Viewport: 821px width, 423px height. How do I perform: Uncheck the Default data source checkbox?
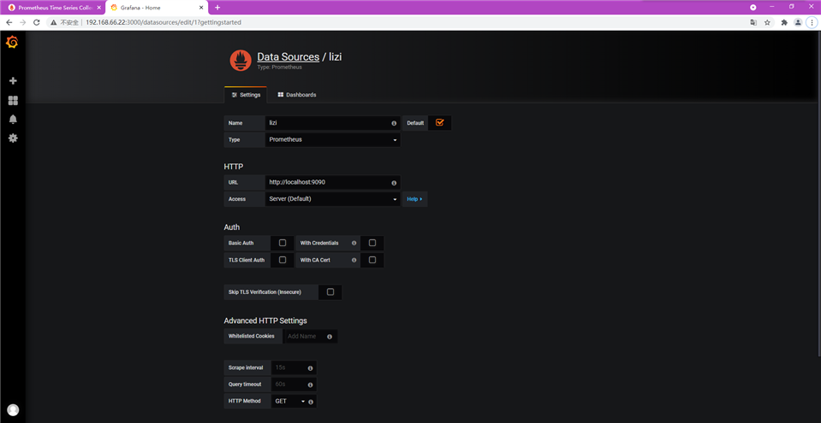pyautogui.click(x=439, y=122)
